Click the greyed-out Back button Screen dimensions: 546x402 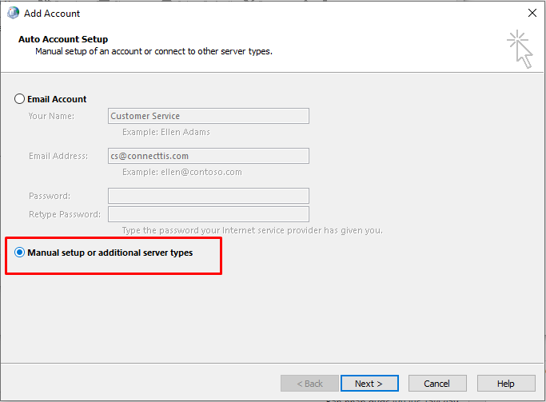tap(309, 384)
